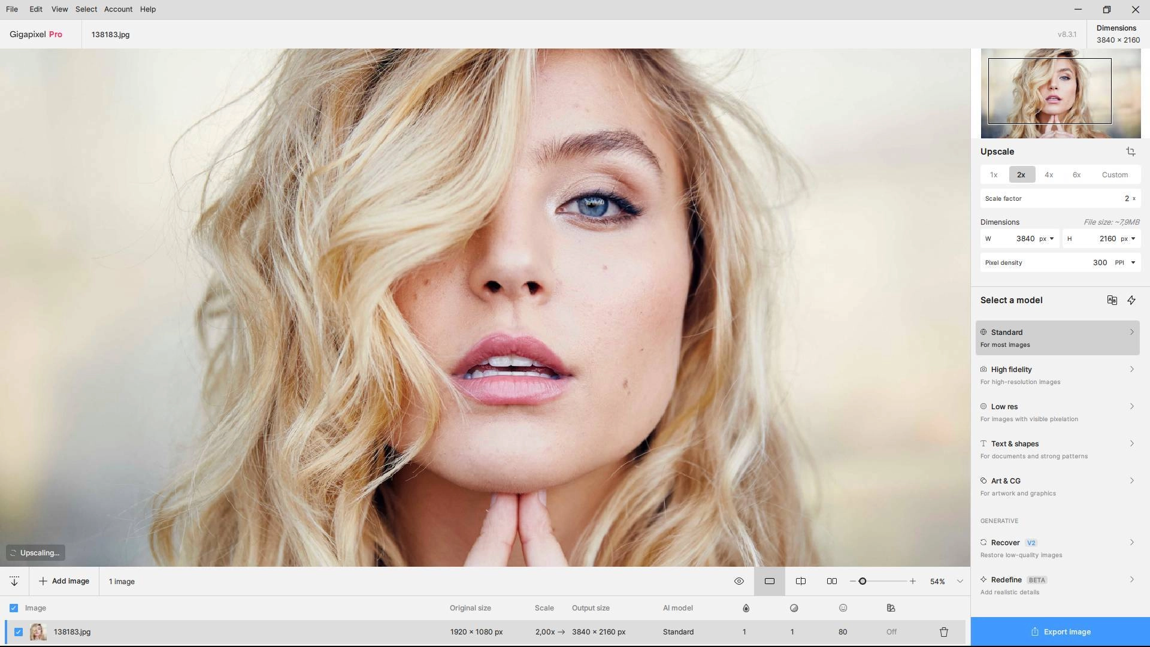1150x647 pixels.
Task: Click the face recovery smiley column icon
Action: coord(843,608)
